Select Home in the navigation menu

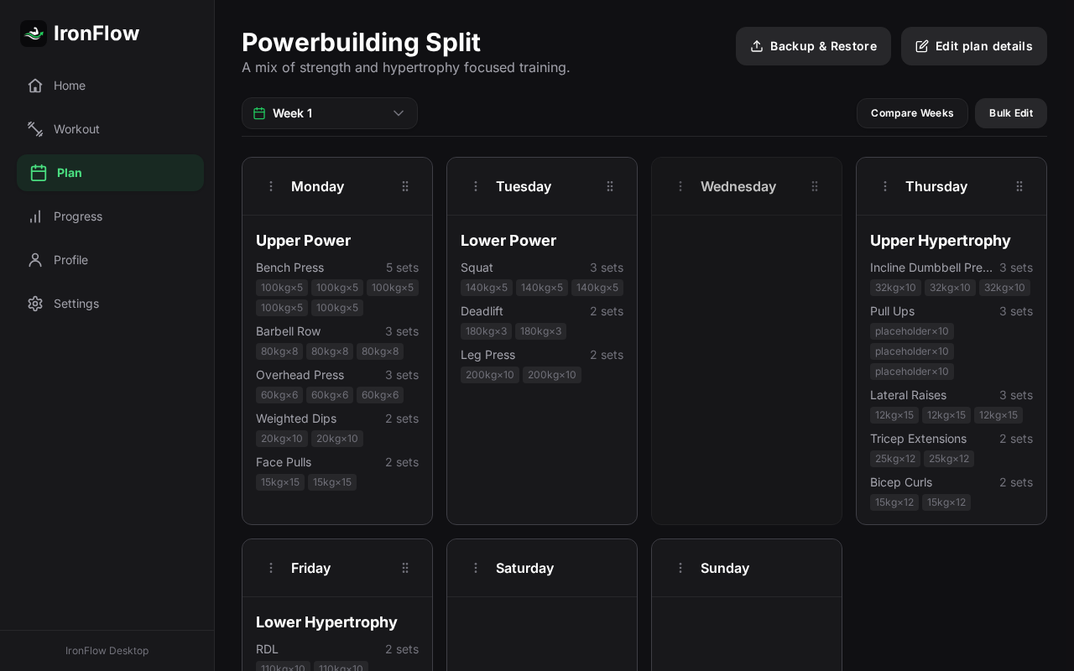[x=70, y=86]
